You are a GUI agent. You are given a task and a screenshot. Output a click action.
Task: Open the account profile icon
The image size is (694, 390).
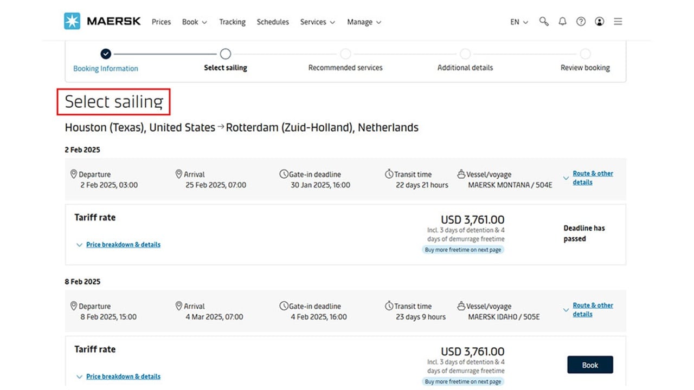599,22
